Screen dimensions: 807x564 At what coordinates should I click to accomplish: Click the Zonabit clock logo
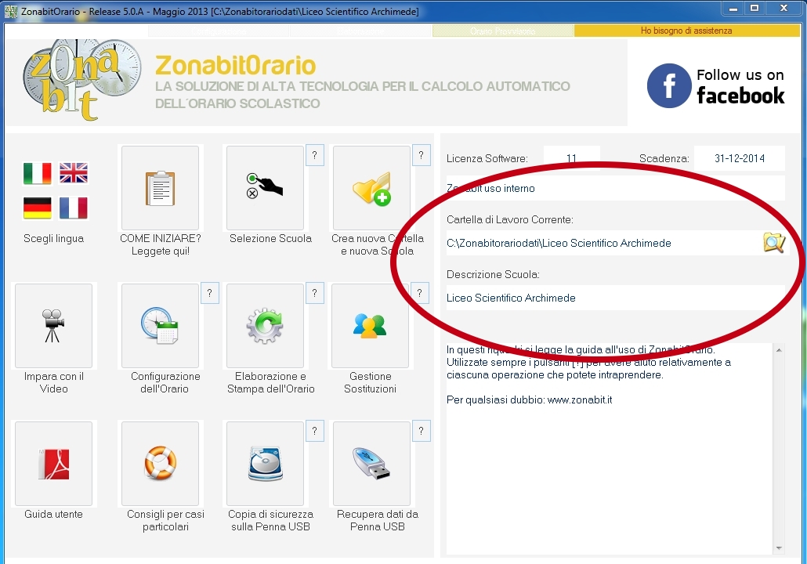(81, 80)
